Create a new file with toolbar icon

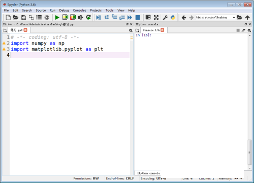click(x=8, y=17)
